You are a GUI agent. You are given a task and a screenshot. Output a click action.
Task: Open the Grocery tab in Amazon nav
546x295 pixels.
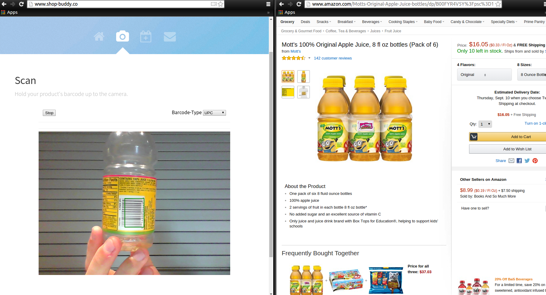click(x=287, y=22)
